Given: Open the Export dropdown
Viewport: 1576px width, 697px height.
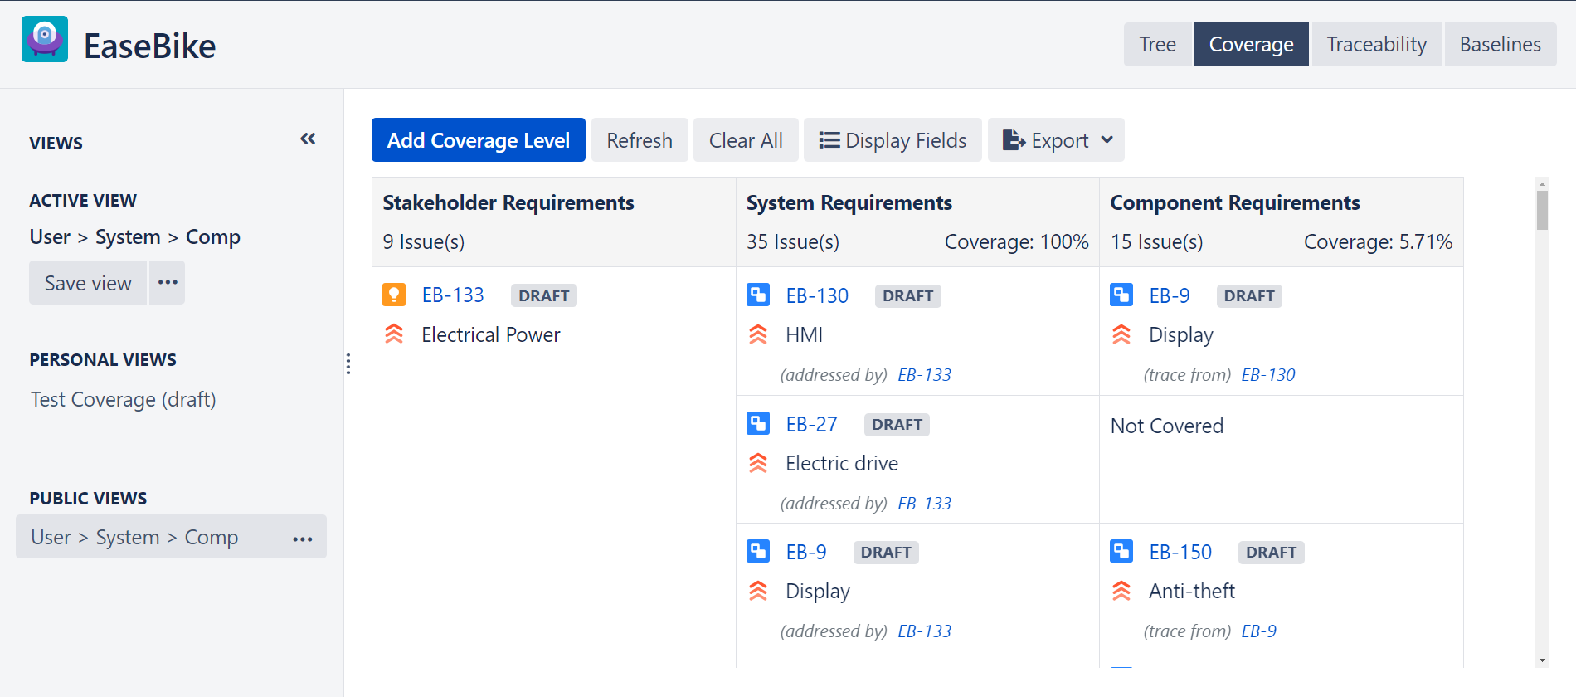Looking at the screenshot, I should [x=1056, y=140].
